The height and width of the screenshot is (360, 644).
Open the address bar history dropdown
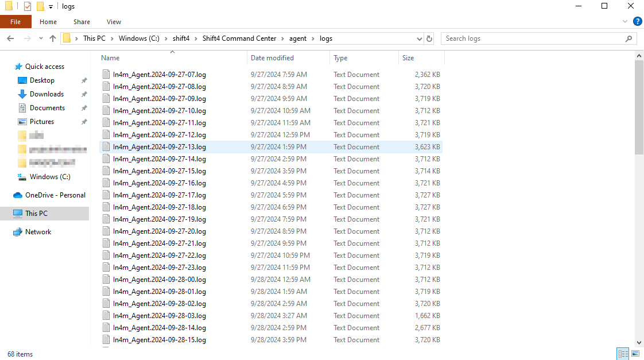point(419,38)
